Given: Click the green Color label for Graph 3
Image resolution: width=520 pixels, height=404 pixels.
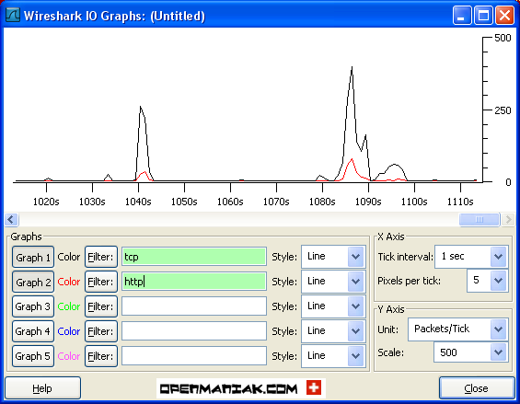Looking at the screenshot, I should [69, 306].
